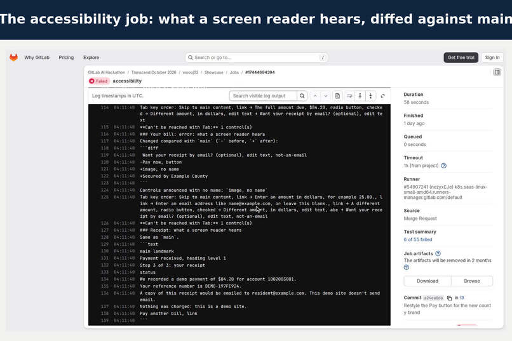Click the runner #54907241 text
Image resolution: width=512 pixels, height=341 pixels.
445,192
